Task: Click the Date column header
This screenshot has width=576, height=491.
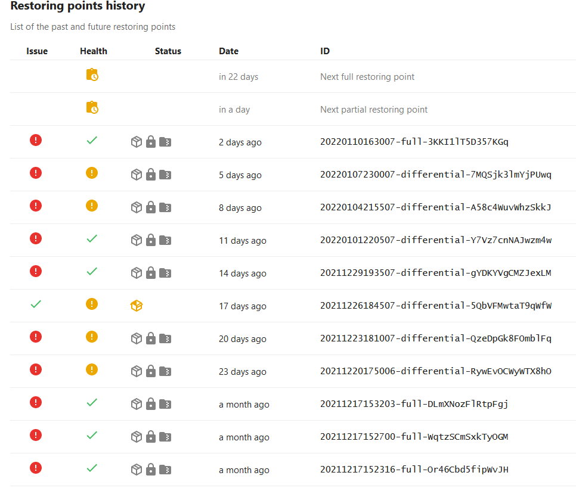Action: point(229,51)
